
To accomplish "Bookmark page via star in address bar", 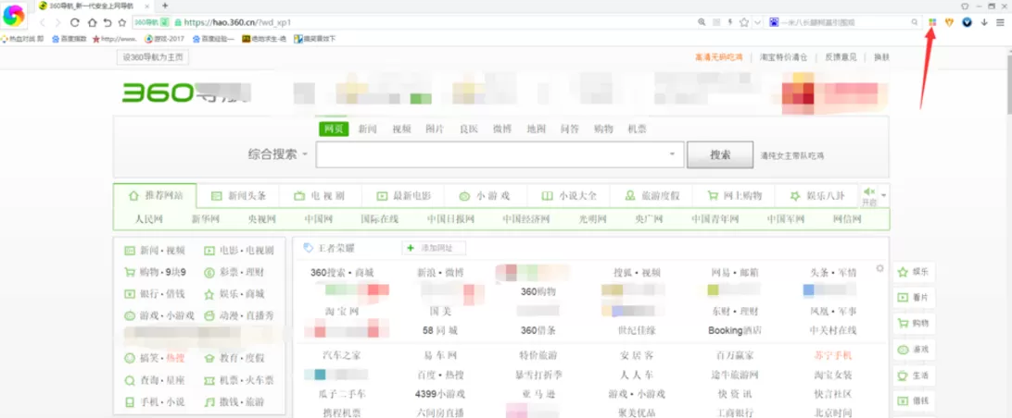I will tap(743, 22).
